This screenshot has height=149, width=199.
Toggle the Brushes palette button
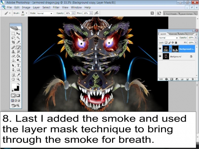click(x=152, y=13)
